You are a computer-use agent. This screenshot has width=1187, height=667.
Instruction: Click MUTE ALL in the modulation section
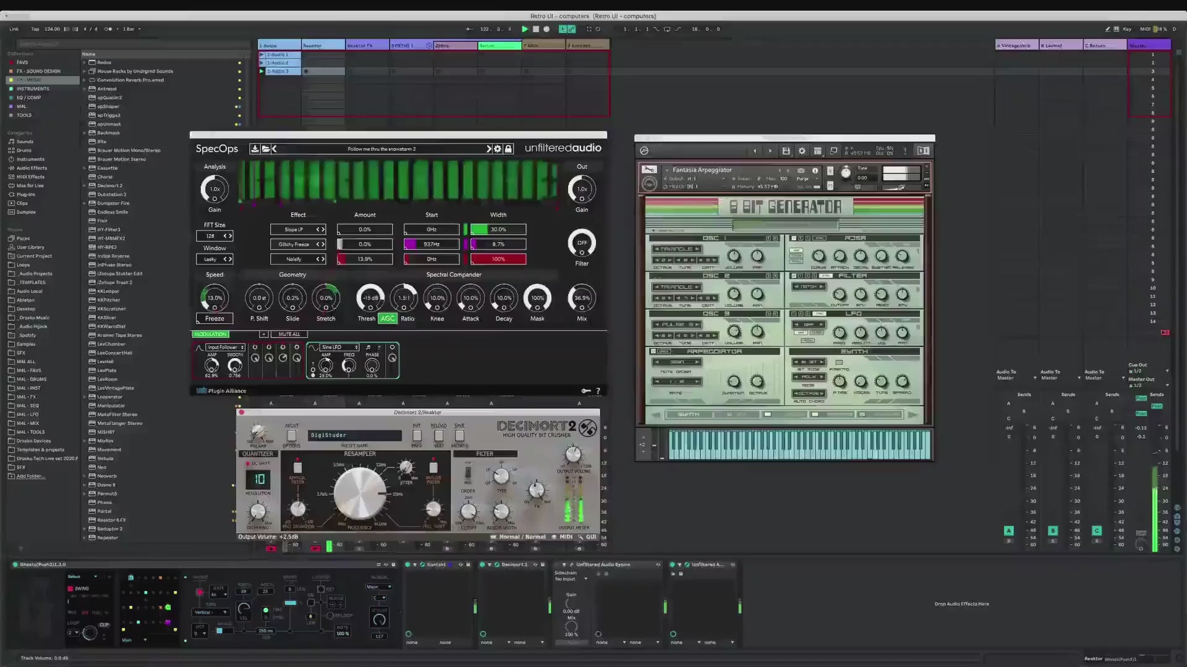tap(289, 334)
